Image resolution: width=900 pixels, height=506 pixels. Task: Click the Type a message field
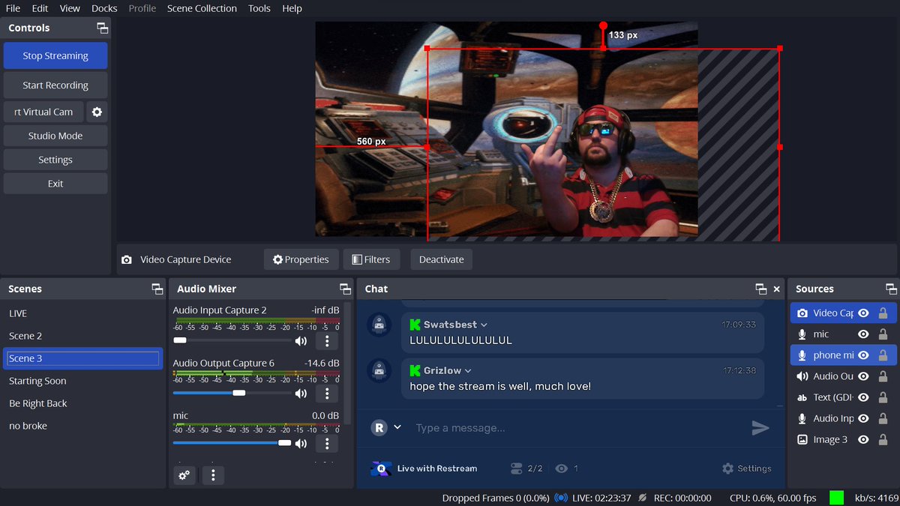pyautogui.click(x=577, y=427)
